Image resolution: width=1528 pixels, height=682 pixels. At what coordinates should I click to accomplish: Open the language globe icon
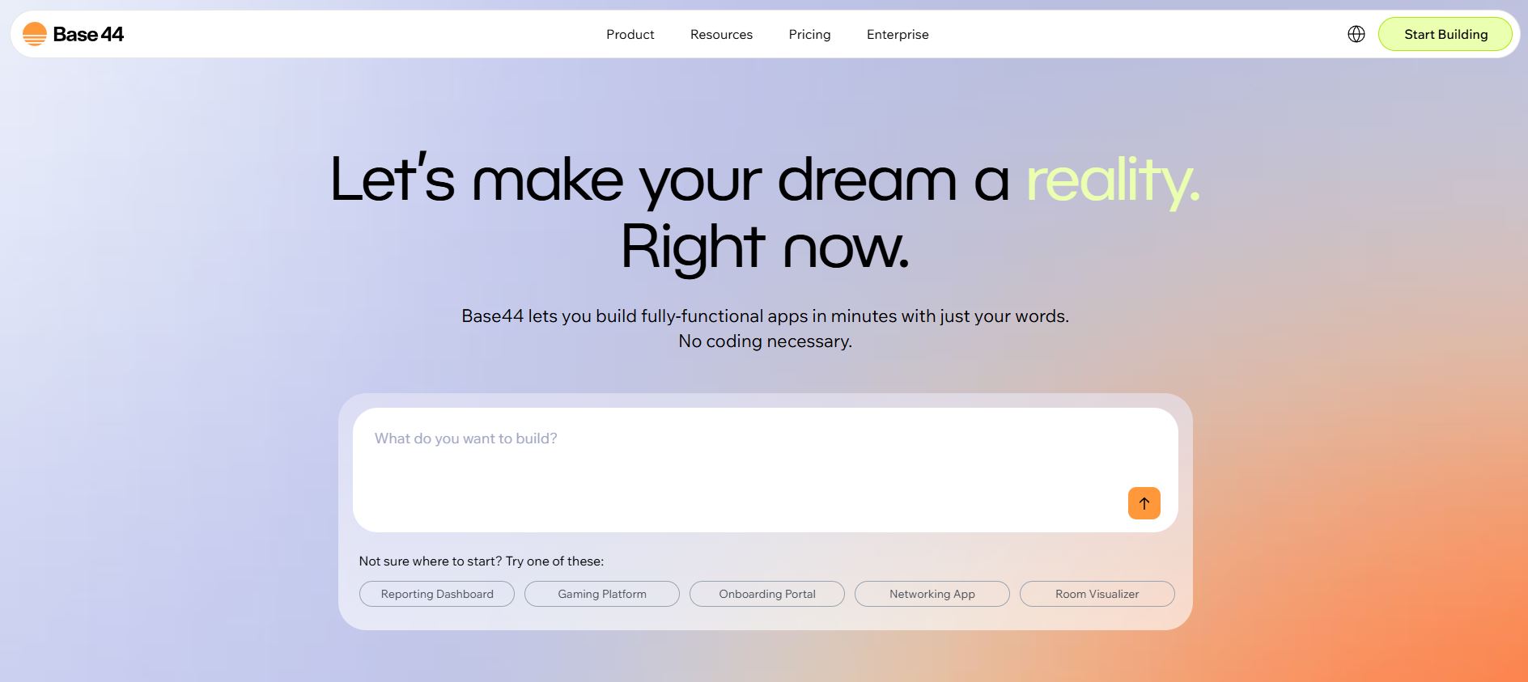[x=1356, y=34]
